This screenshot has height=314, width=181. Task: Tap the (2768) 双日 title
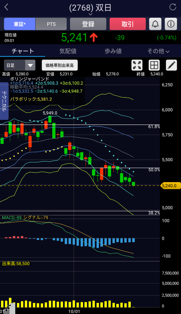pos(90,8)
